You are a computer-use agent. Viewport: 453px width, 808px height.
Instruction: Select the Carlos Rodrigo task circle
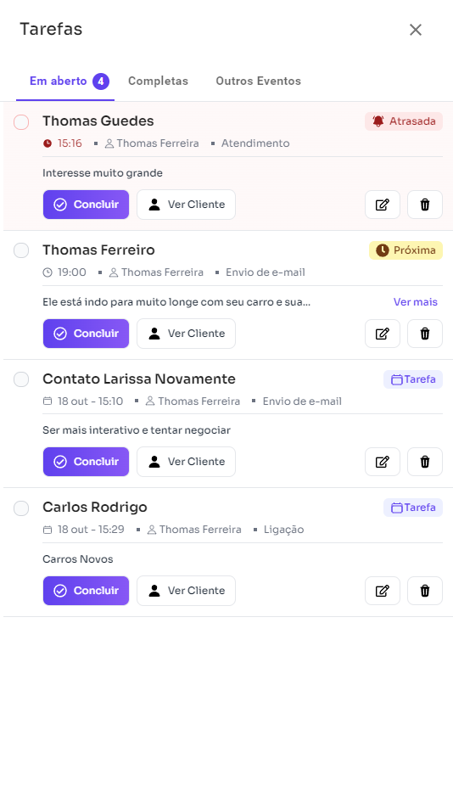(21, 508)
